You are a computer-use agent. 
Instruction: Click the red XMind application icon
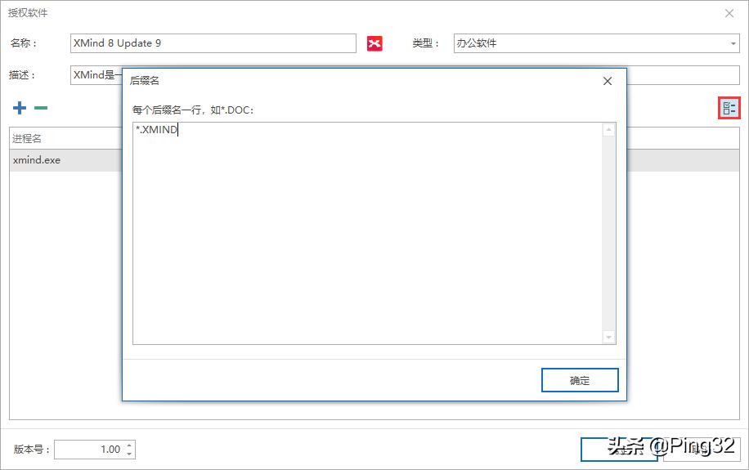coord(374,43)
